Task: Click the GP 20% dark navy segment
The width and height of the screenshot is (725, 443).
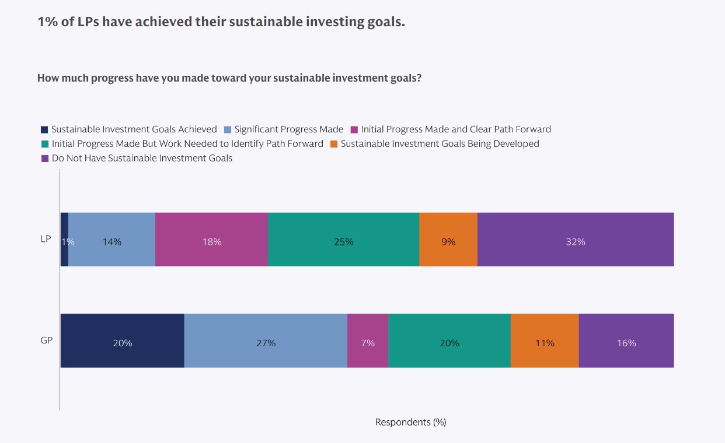Action: 122,341
